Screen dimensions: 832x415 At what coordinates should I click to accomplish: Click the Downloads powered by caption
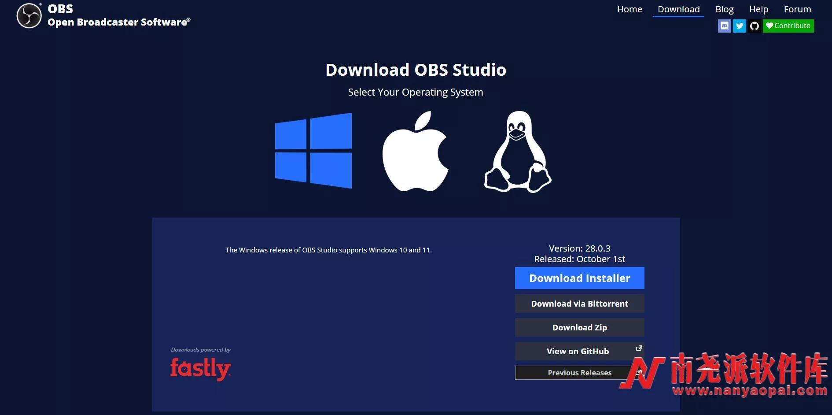(x=201, y=350)
